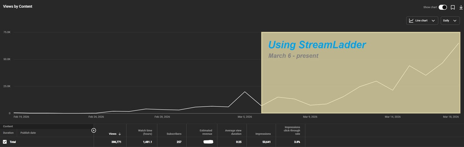Click the 386,771 total views value
Viewport: 464px width, 147px height.
tap(116, 142)
